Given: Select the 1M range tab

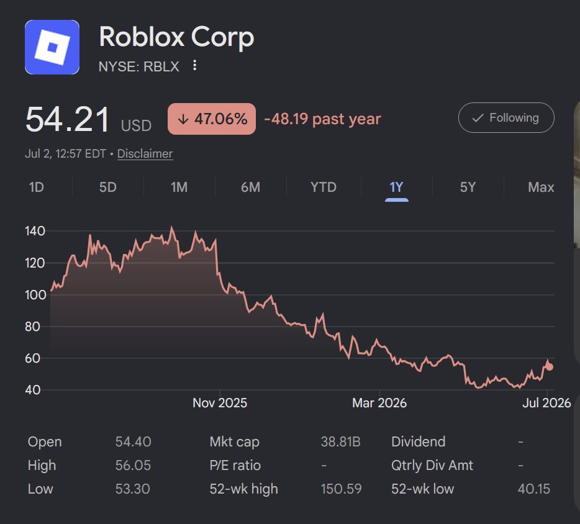Looking at the screenshot, I should coord(179,187).
